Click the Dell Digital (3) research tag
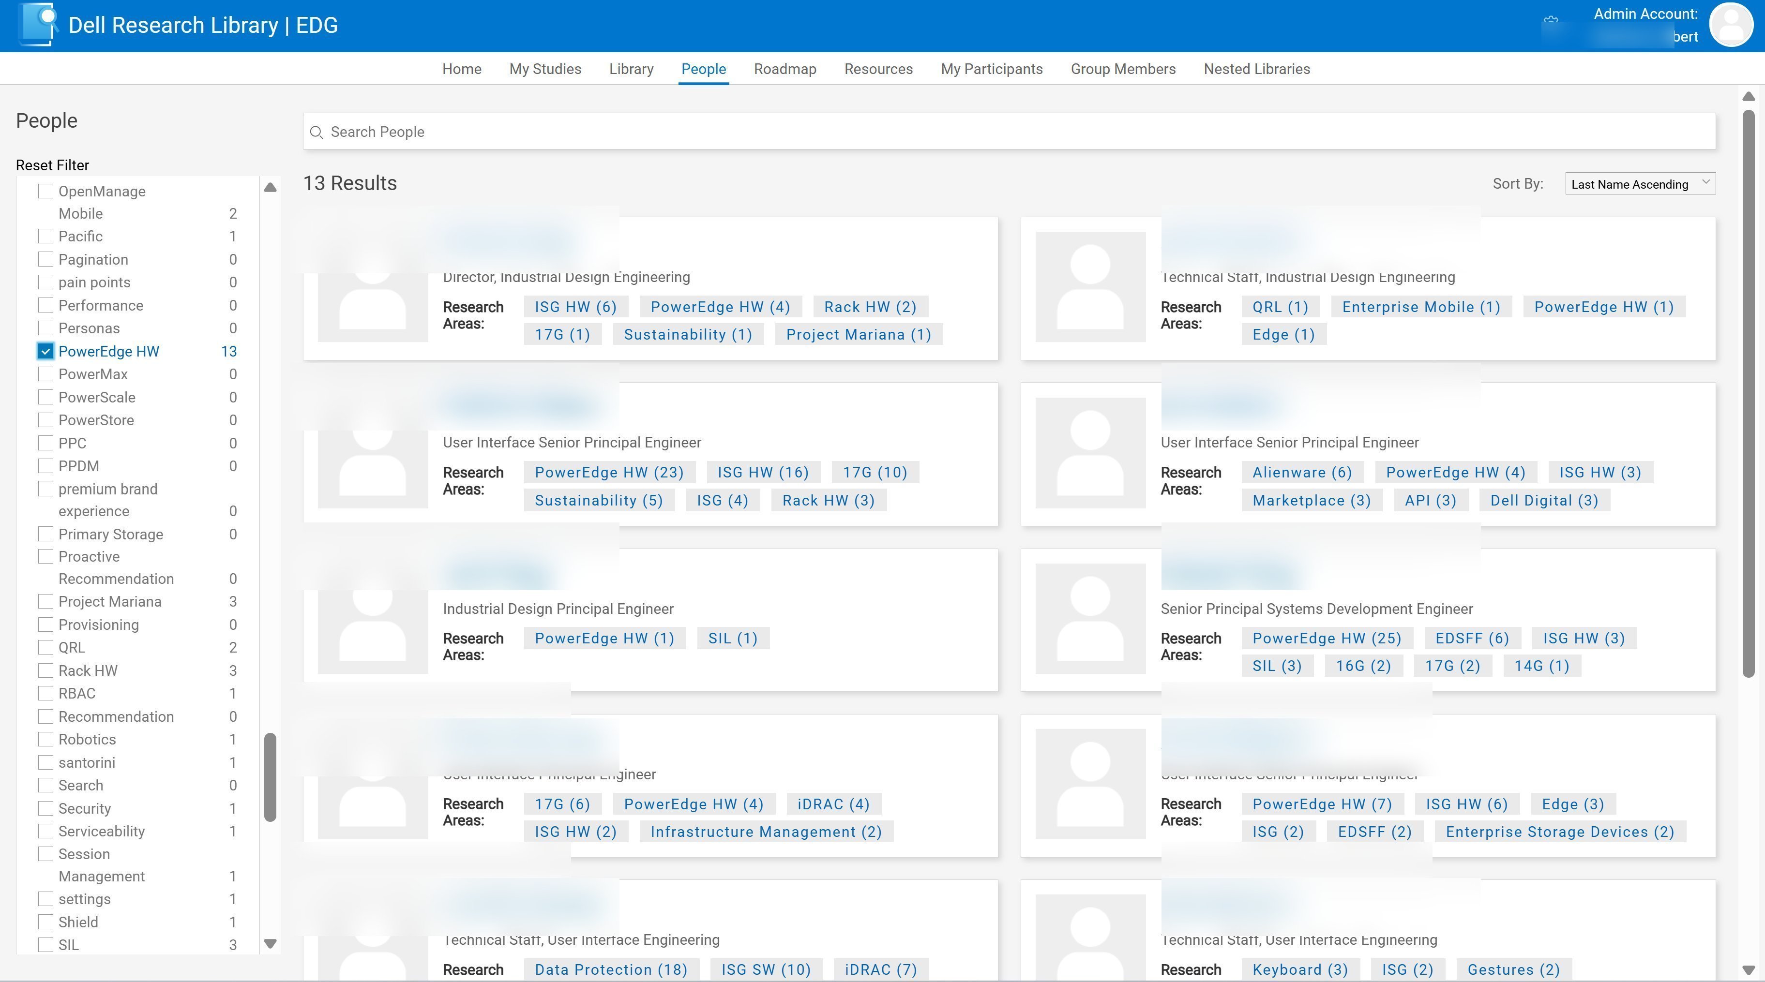The image size is (1765, 982). pos(1544,501)
